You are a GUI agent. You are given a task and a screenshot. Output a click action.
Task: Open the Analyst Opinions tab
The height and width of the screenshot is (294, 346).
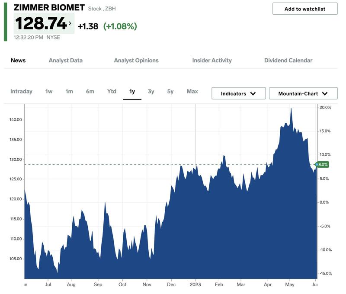click(x=136, y=61)
